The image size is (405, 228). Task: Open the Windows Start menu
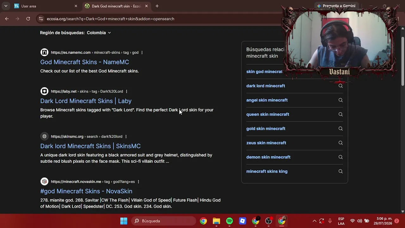point(124,221)
